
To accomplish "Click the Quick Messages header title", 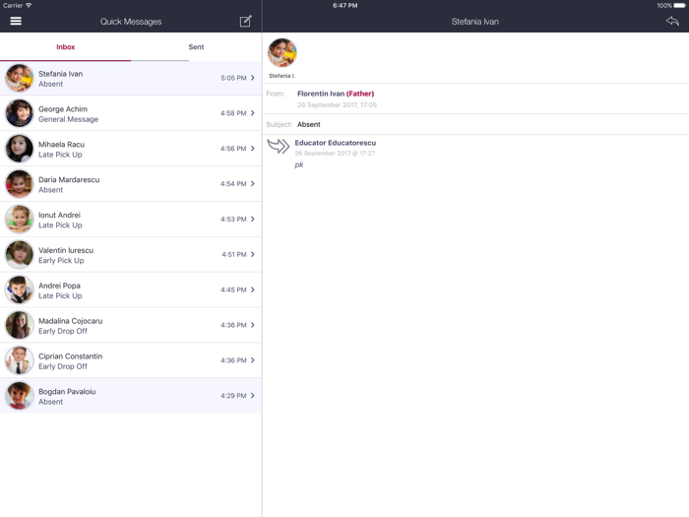I will click(x=131, y=22).
